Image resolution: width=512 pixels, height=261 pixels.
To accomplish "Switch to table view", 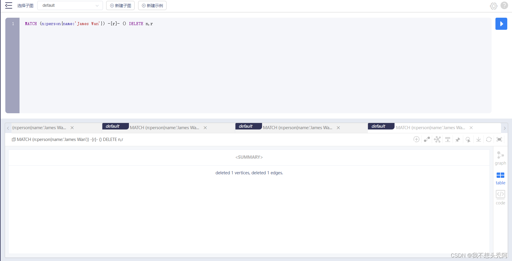I will pos(500,178).
